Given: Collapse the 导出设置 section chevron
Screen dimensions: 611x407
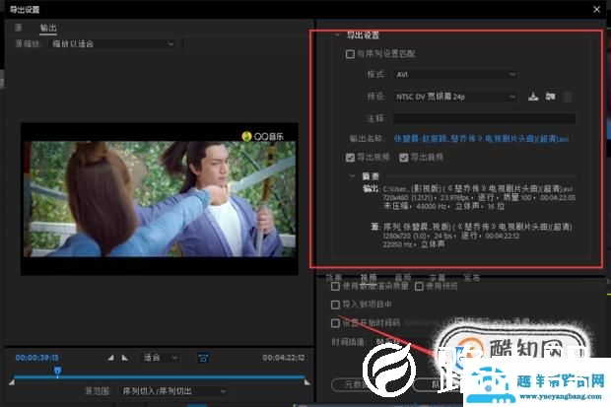Looking at the screenshot, I should pos(337,35).
